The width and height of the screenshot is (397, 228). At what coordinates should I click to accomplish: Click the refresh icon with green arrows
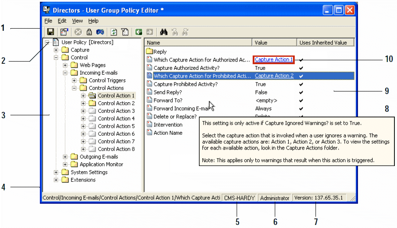[x=114, y=32]
